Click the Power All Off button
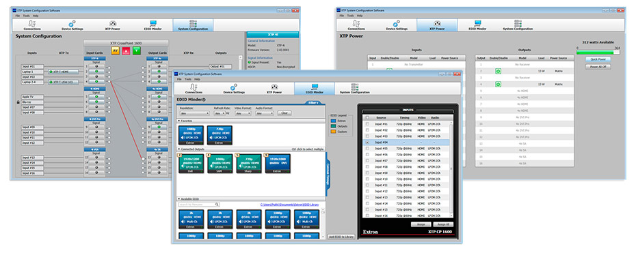Viewport: 636px width, 253px height. coord(598,67)
